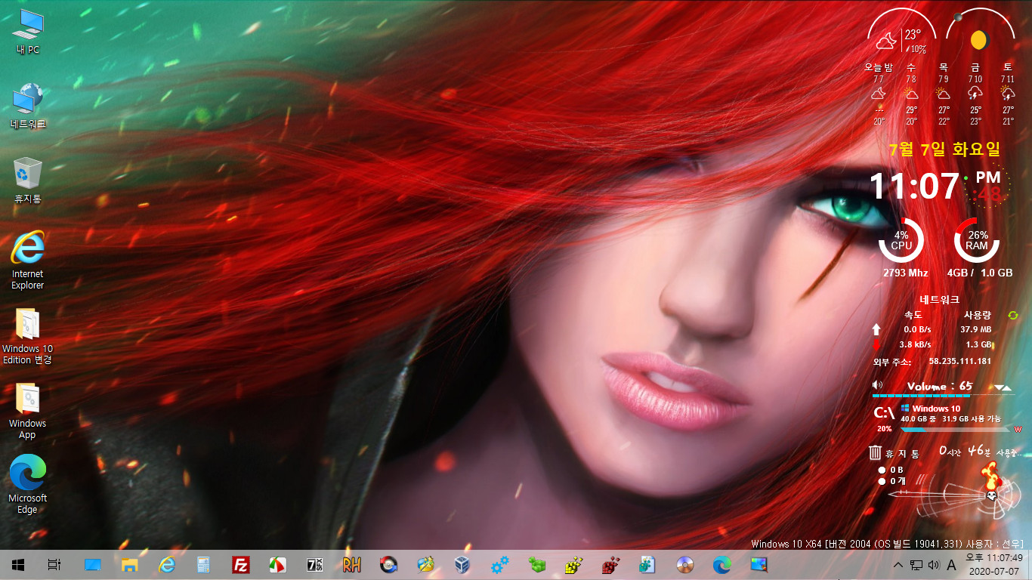Click the blue monitor taskbar icon
This screenshot has width=1032, height=580.
[x=93, y=564]
